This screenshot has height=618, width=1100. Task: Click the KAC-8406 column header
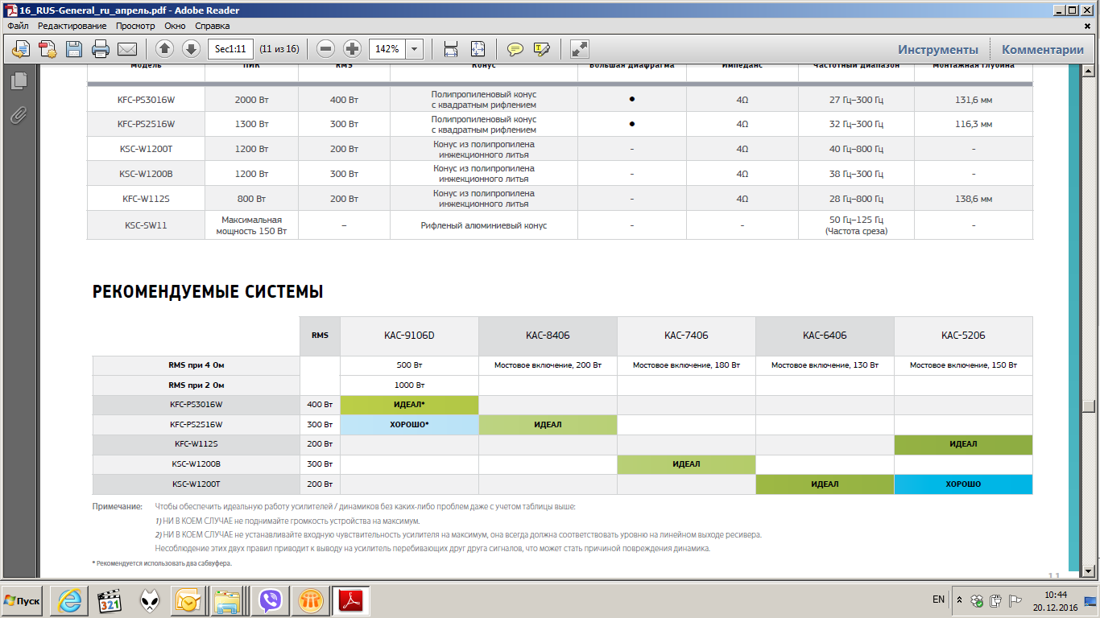[x=548, y=336]
